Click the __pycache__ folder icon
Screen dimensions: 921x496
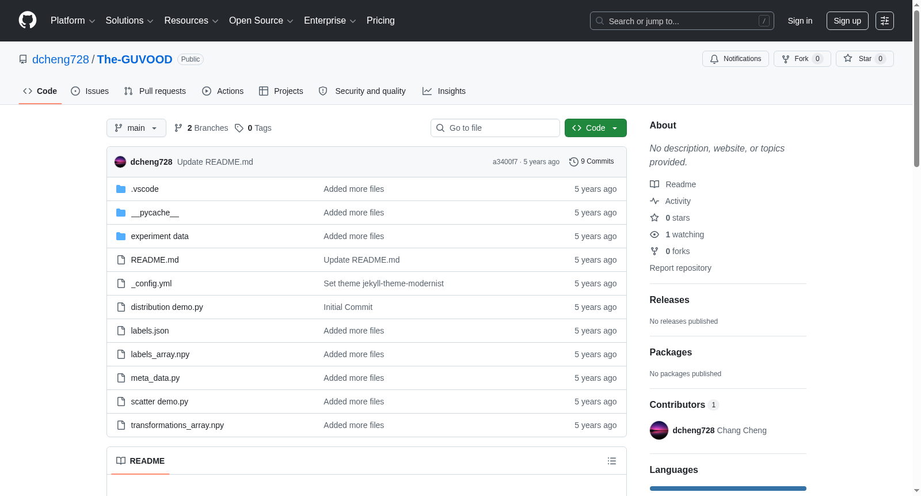pos(121,213)
